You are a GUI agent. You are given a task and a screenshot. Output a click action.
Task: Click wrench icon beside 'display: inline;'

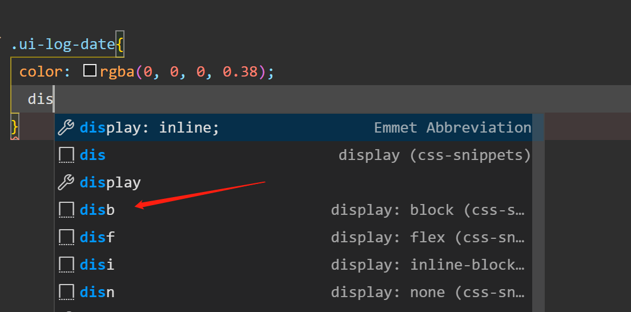(66, 127)
